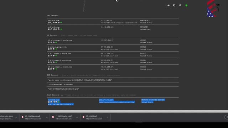
Task: Click green target icon under ns3.epik.com
Action: [x=61, y=22]
